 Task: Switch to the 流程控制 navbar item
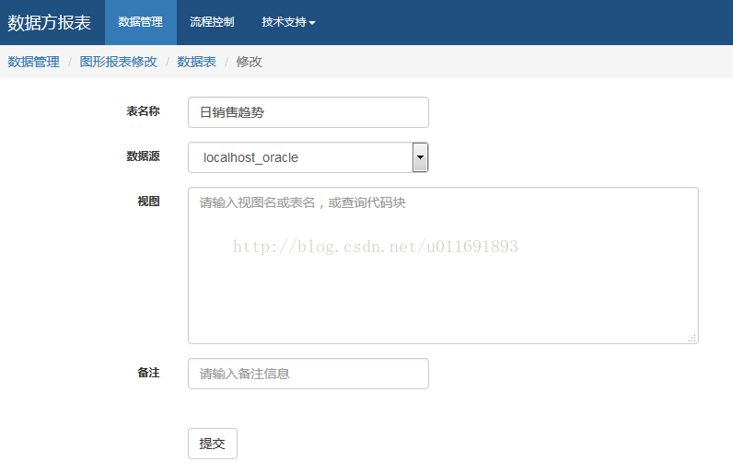pos(212,22)
